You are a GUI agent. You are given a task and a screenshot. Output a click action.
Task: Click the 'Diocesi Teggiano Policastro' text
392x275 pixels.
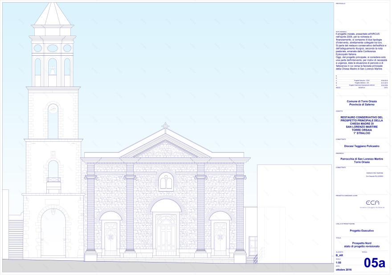(x=361, y=145)
